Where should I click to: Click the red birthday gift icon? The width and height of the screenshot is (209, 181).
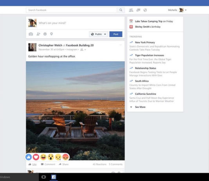point(131,27)
